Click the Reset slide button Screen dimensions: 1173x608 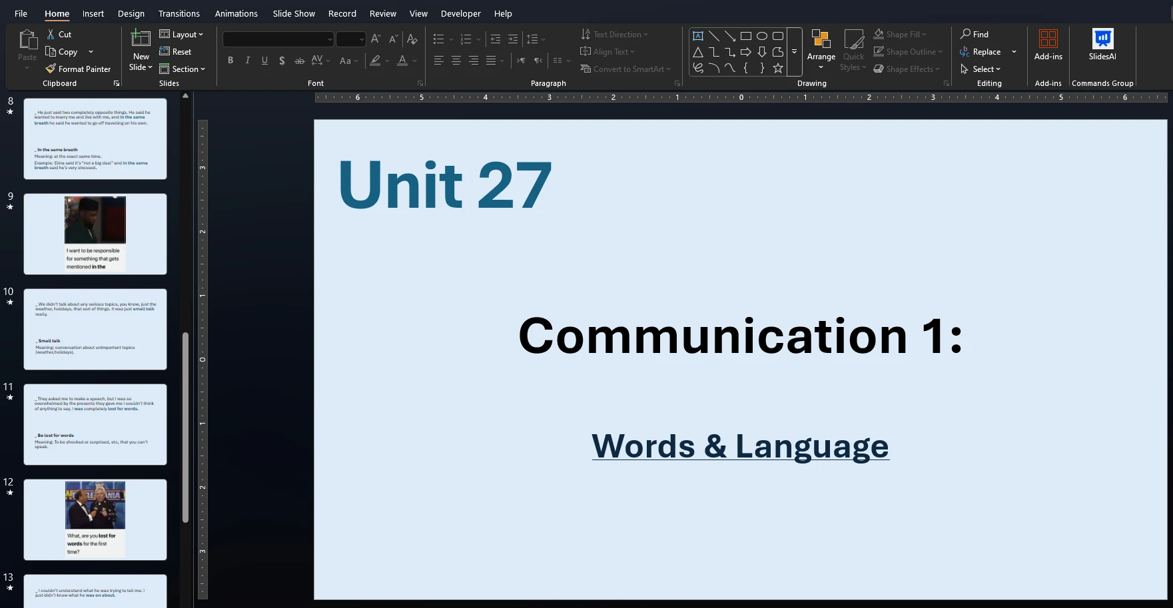176,52
